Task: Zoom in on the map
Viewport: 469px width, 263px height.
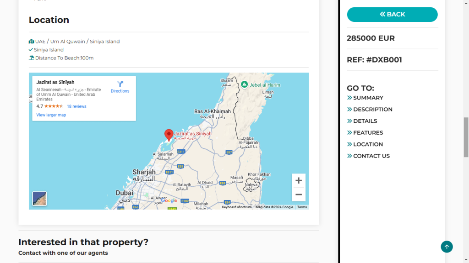Action: pyautogui.click(x=298, y=181)
